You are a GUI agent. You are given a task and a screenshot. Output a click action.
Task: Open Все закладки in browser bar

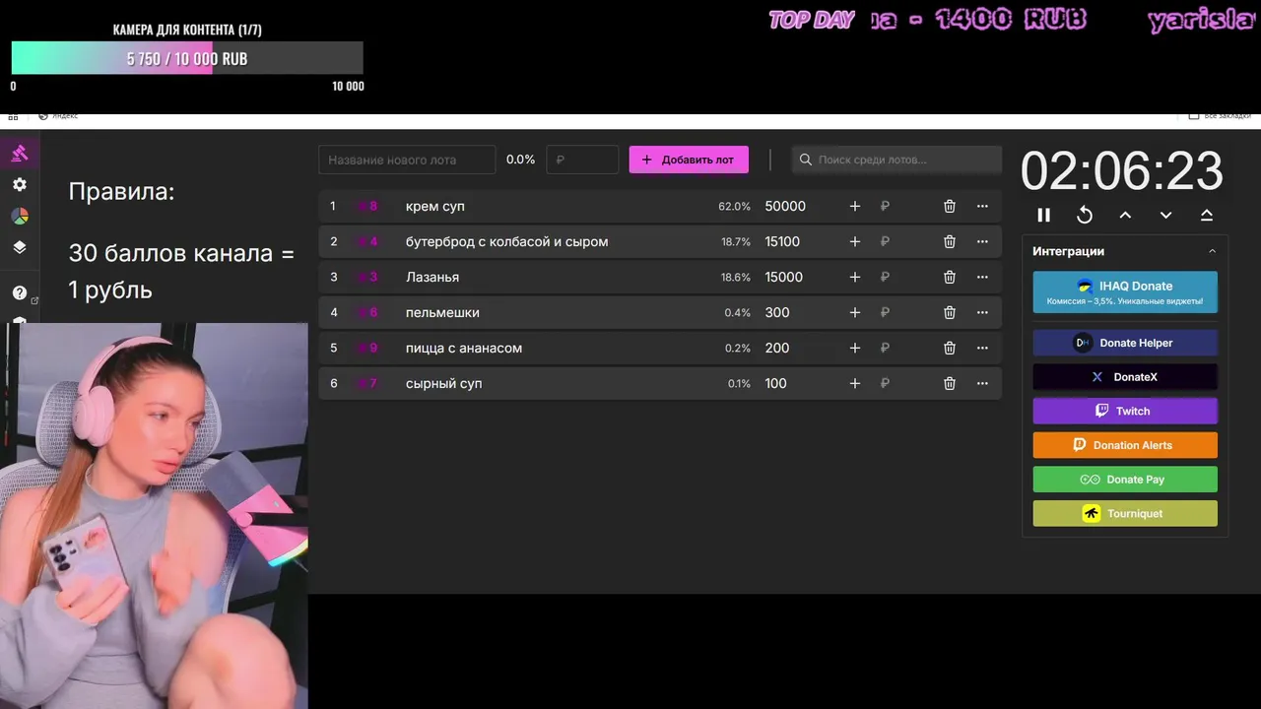1221,115
